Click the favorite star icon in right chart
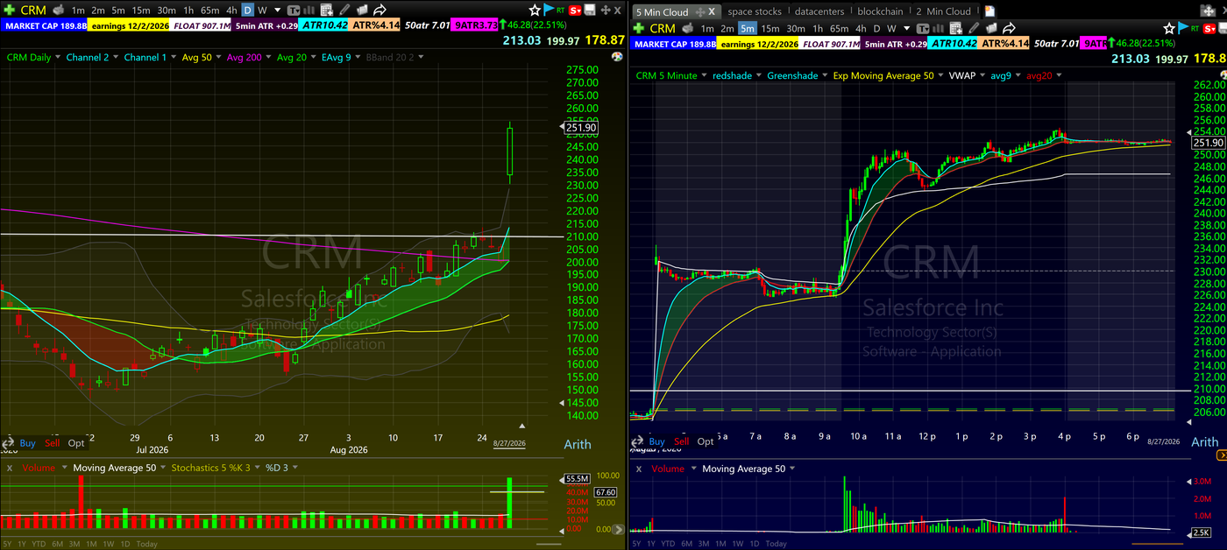Image resolution: width=1227 pixels, height=550 pixels. tap(1169, 29)
